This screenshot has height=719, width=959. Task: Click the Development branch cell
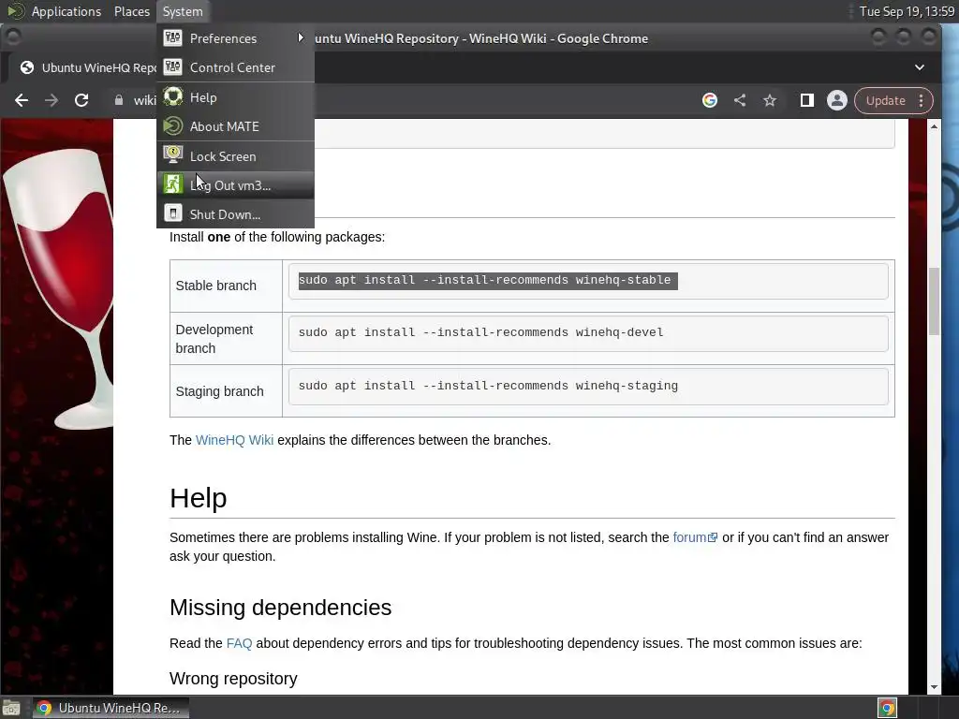pos(226,339)
